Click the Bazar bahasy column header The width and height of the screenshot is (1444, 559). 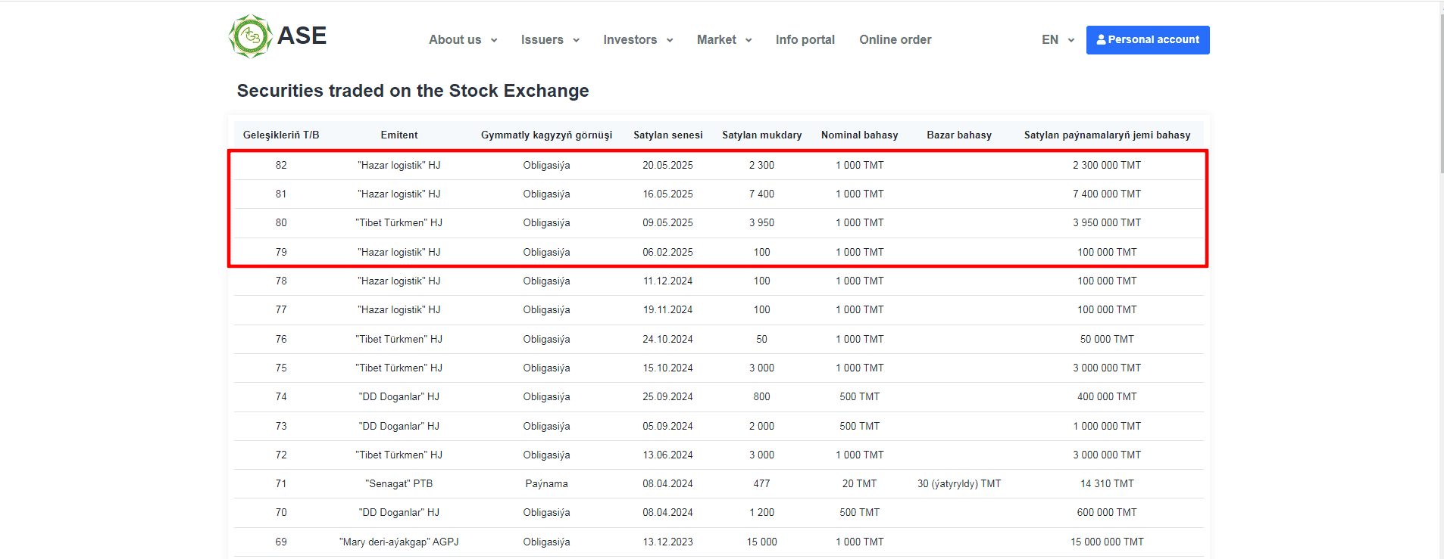point(959,135)
